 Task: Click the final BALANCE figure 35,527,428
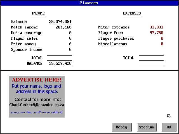point(60,64)
